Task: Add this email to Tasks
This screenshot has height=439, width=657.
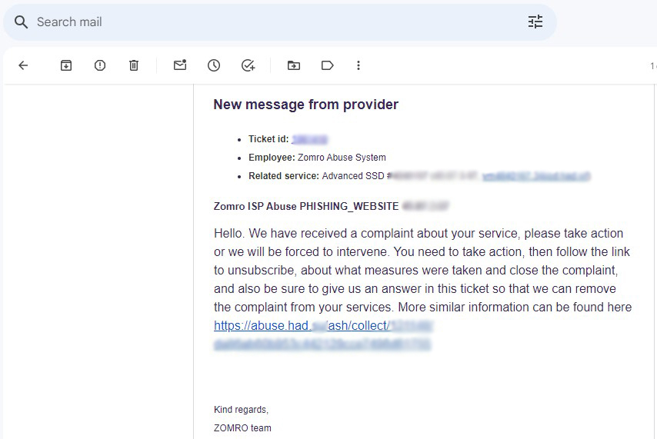Action: (248, 65)
